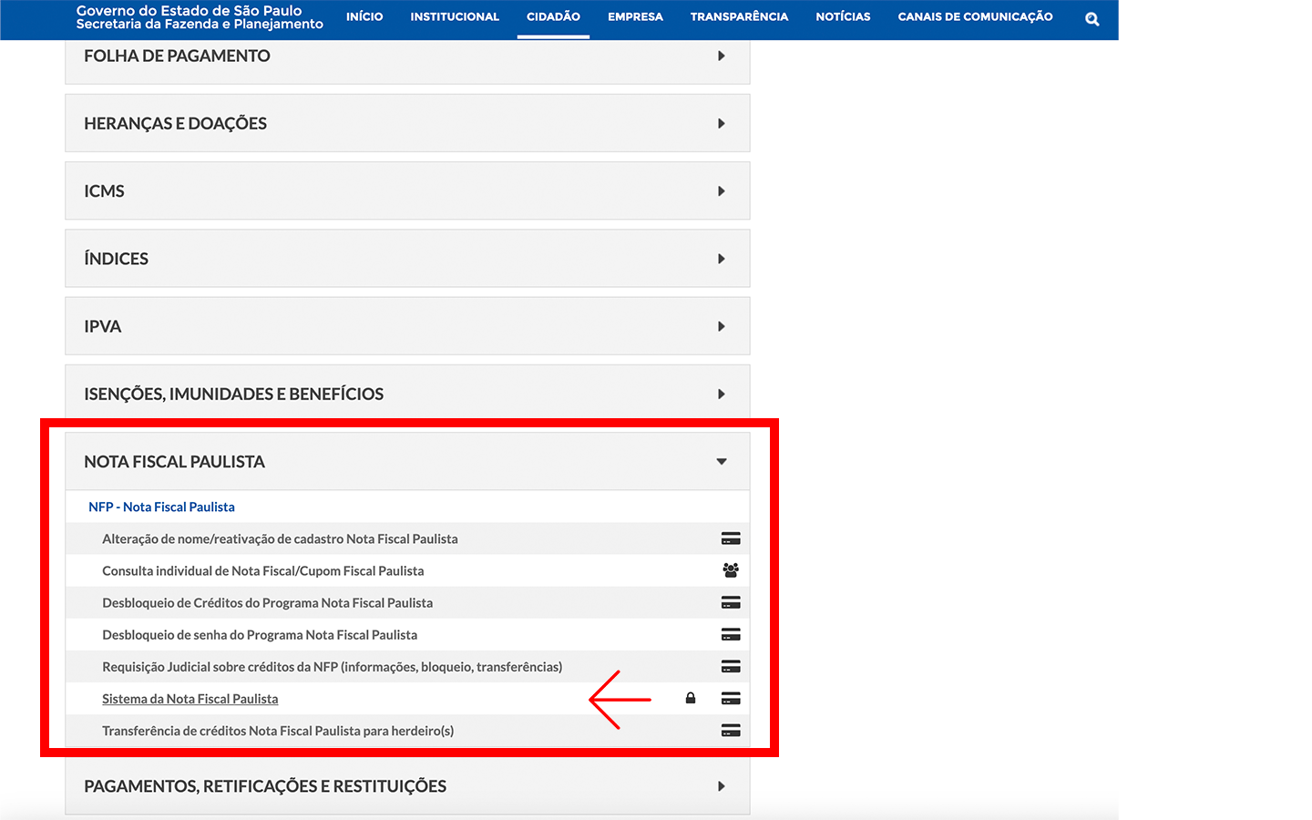Open Alteração de nome/reativação de cadastro link
This screenshot has height=820, width=1312.
(280, 538)
